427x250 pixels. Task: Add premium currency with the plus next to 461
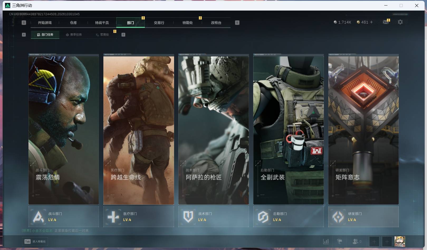tap(371, 22)
